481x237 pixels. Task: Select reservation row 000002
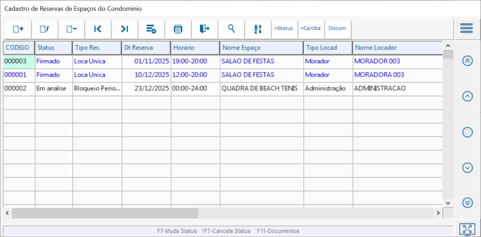[15, 88]
